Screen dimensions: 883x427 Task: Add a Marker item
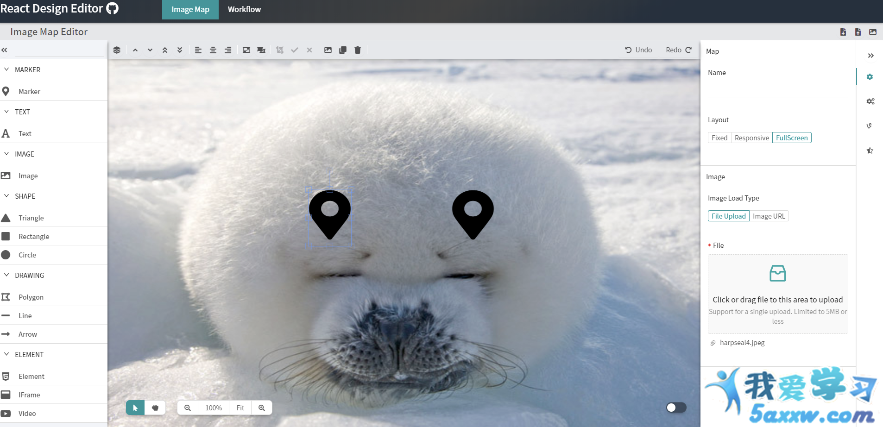[54, 92]
